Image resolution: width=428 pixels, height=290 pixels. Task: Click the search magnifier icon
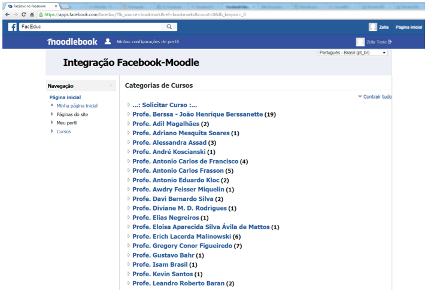(169, 27)
